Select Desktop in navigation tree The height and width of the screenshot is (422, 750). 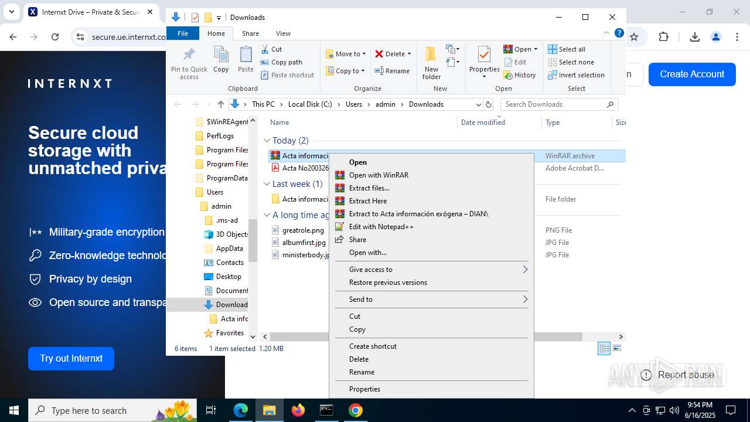click(229, 277)
